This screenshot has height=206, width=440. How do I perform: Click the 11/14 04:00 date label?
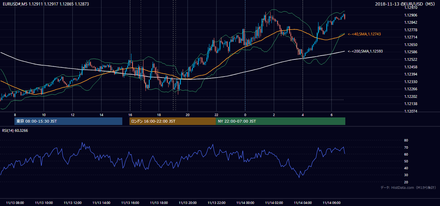(x=303, y=203)
